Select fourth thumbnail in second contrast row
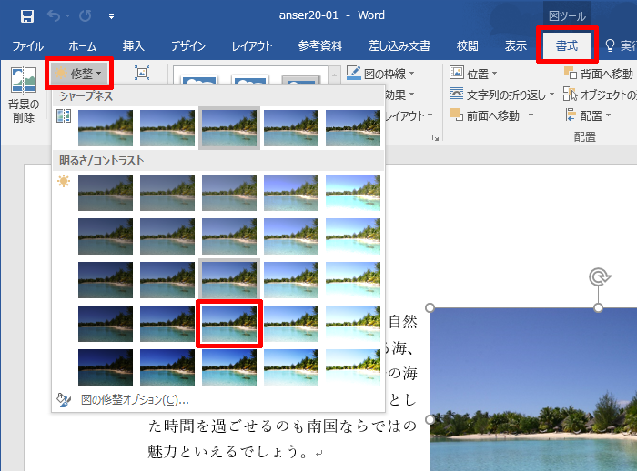 pyautogui.click(x=291, y=236)
